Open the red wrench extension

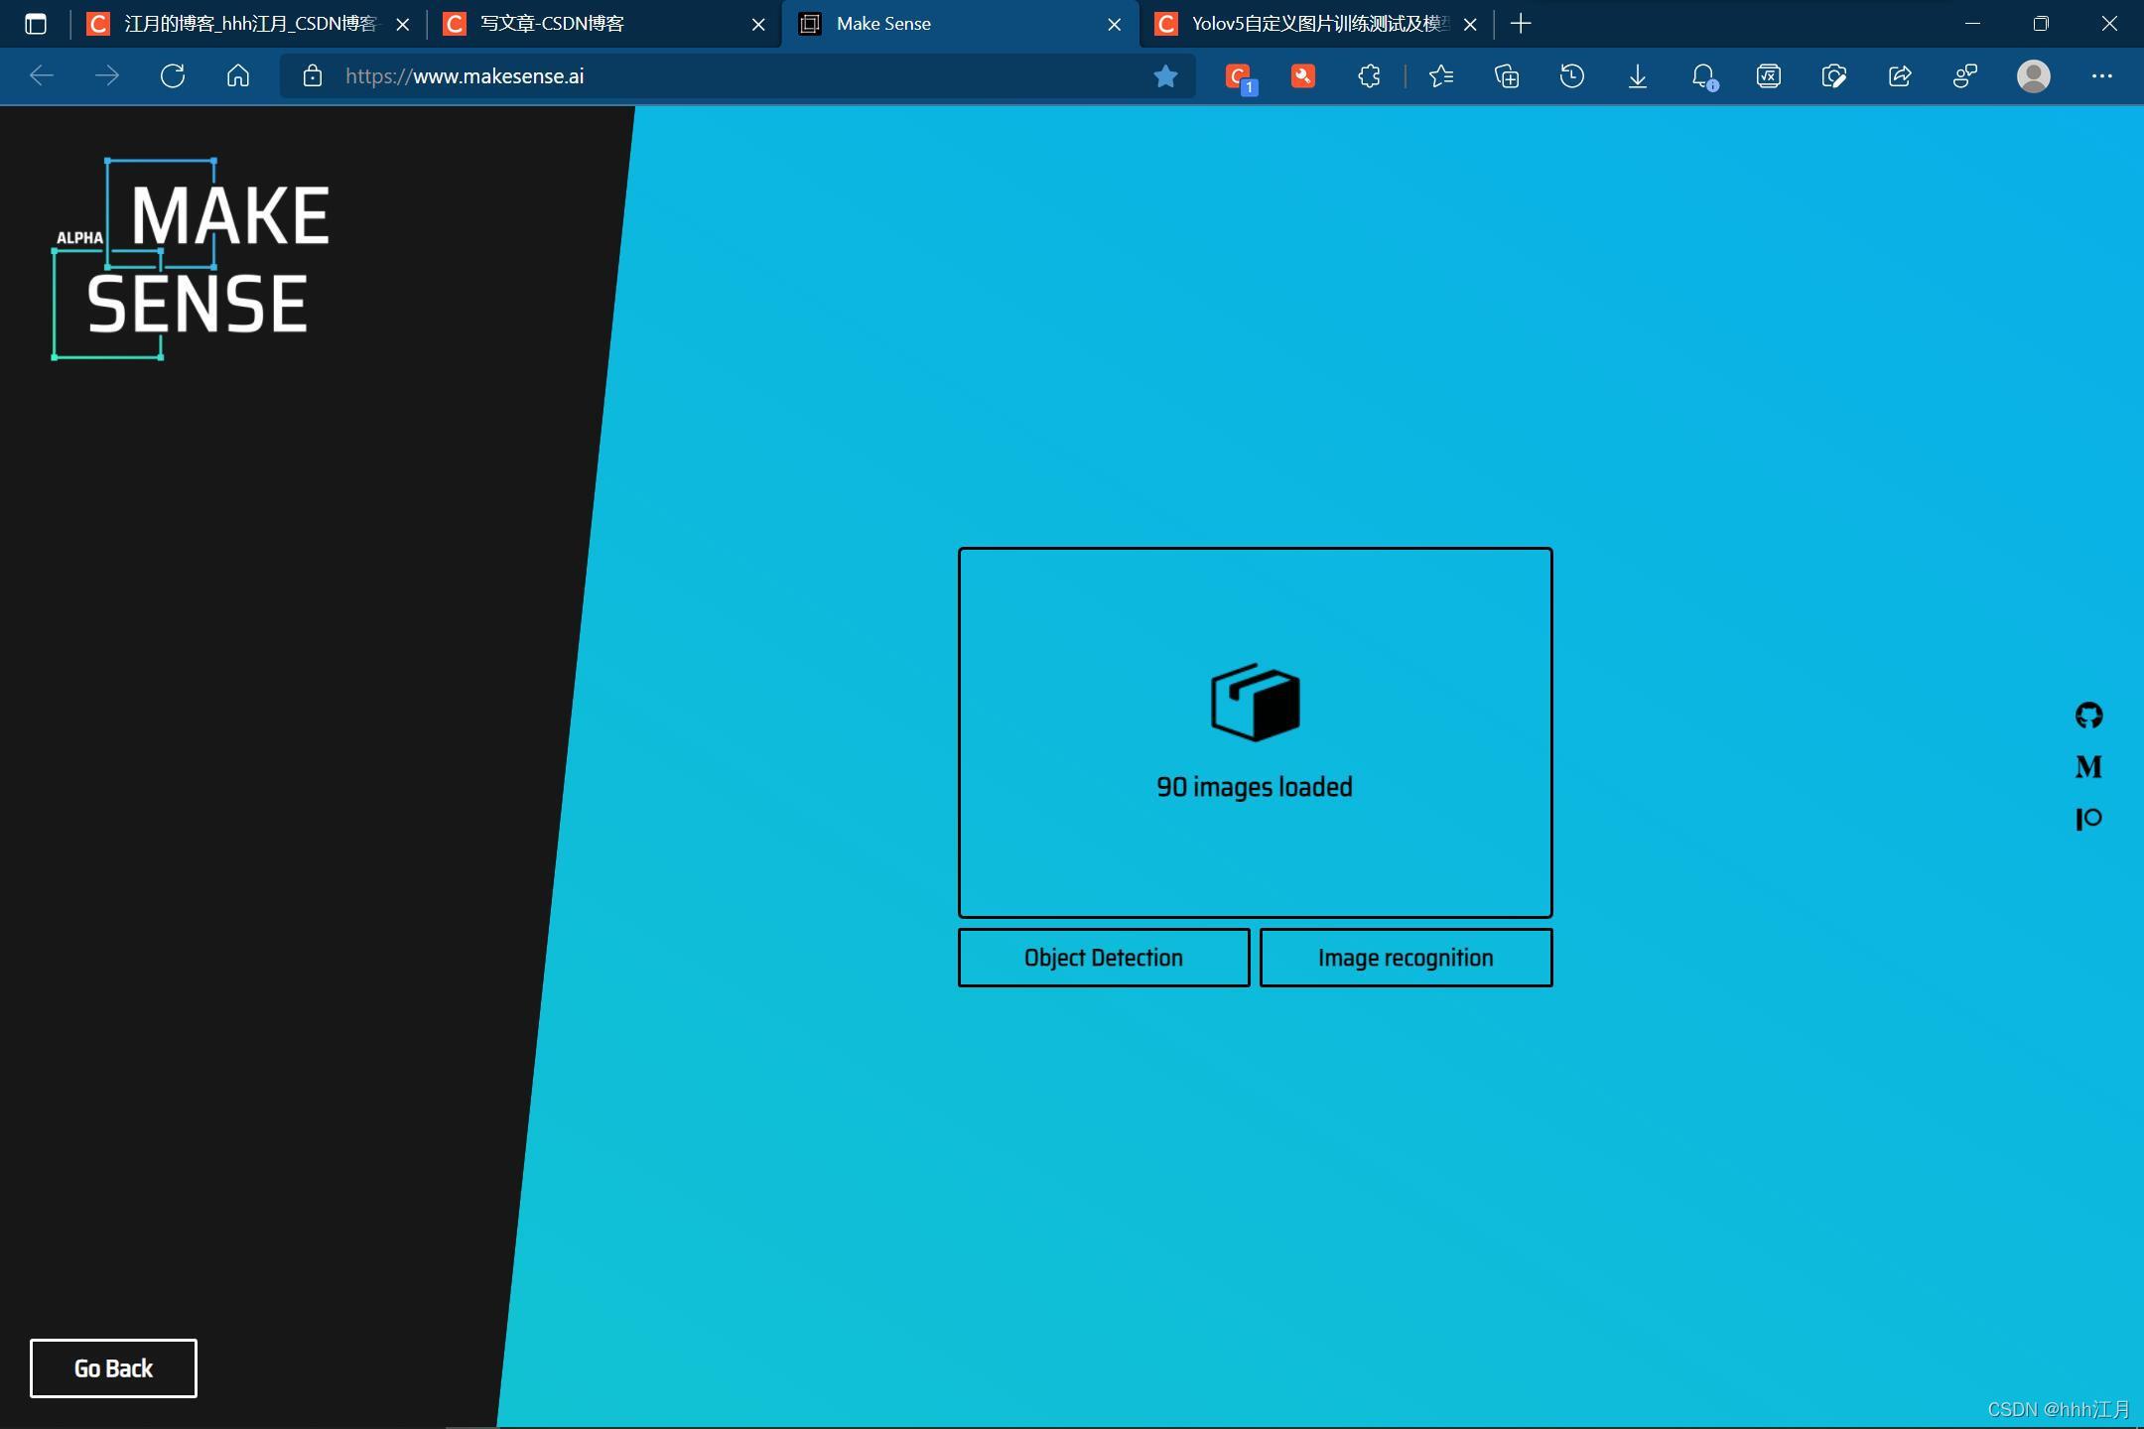point(1303,75)
